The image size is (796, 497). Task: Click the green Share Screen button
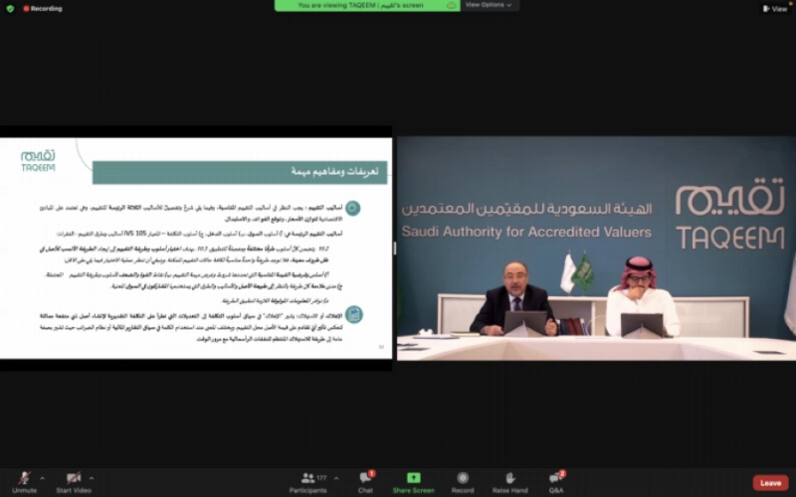coord(413,482)
